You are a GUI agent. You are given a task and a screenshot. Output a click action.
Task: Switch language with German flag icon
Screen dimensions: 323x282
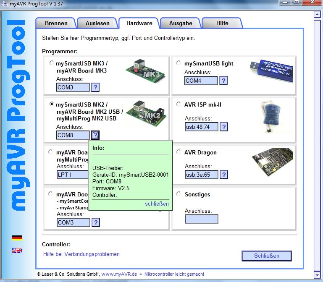[17, 238]
